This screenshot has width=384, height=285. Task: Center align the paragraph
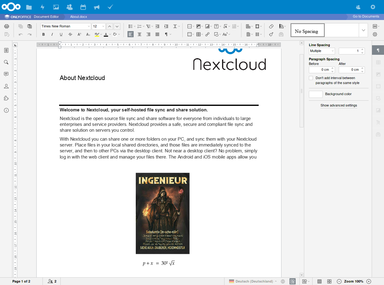139,34
